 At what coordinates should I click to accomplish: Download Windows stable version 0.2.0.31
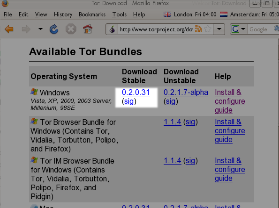coord(136,92)
